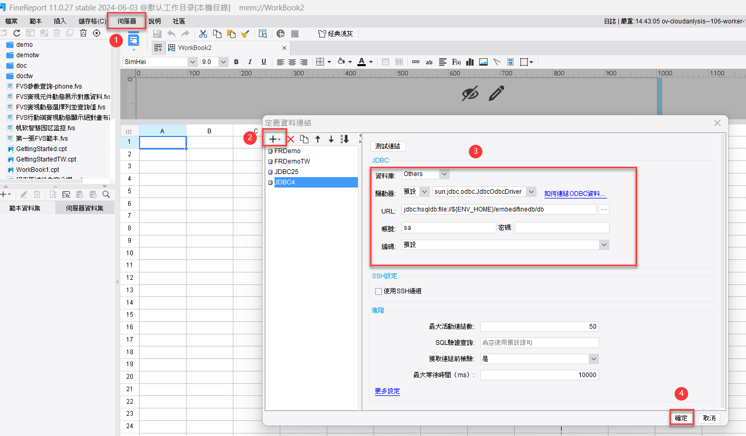Enable the 使用SSH通道 checkbox
The image size is (746, 436).
pyautogui.click(x=379, y=291)
